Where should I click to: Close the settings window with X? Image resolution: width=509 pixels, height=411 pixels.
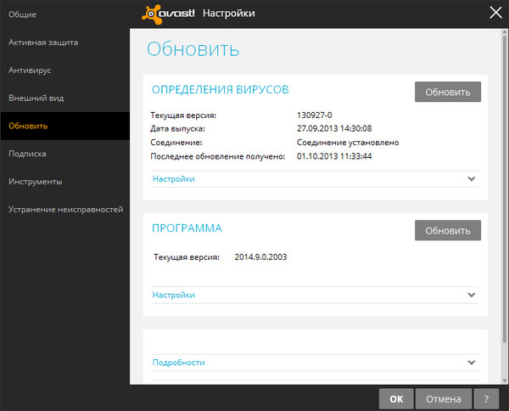coord(496,12)
